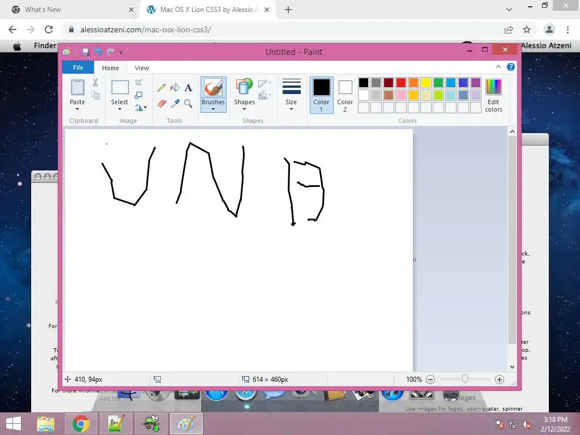Click the Brushes tool icon
The width and height of the screenshot is (580, 435).
tap(214, 87)
